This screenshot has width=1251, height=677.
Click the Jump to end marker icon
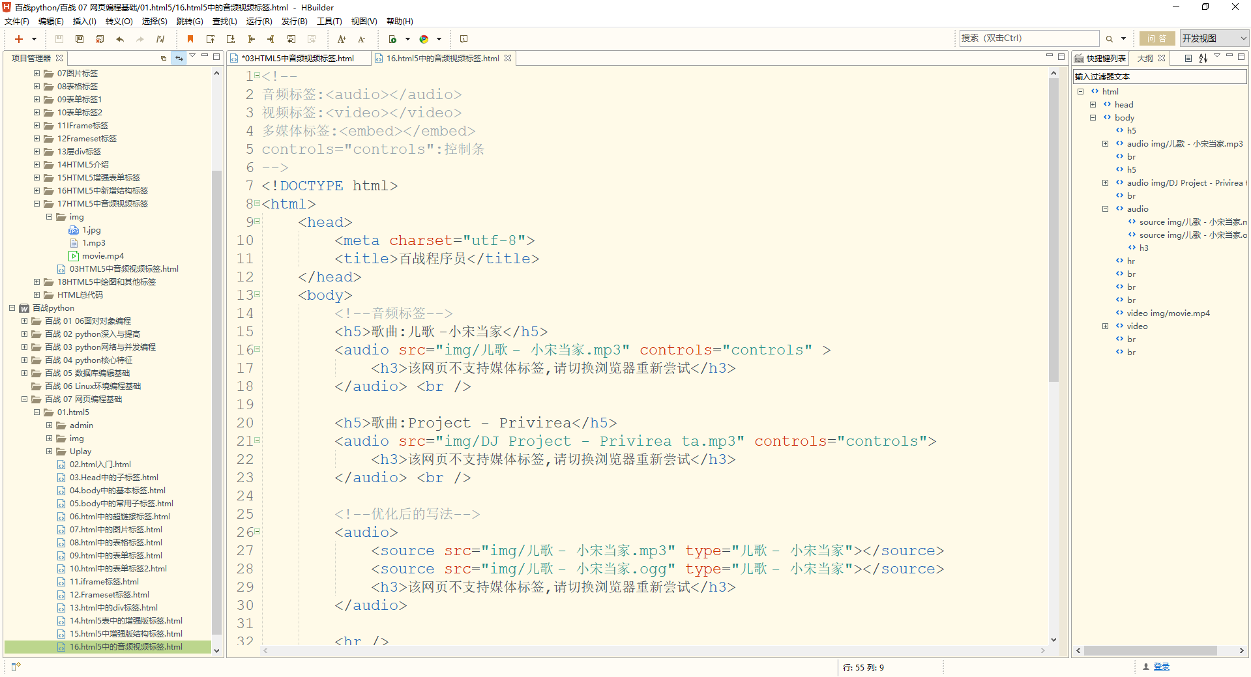[x=271, y=39]
